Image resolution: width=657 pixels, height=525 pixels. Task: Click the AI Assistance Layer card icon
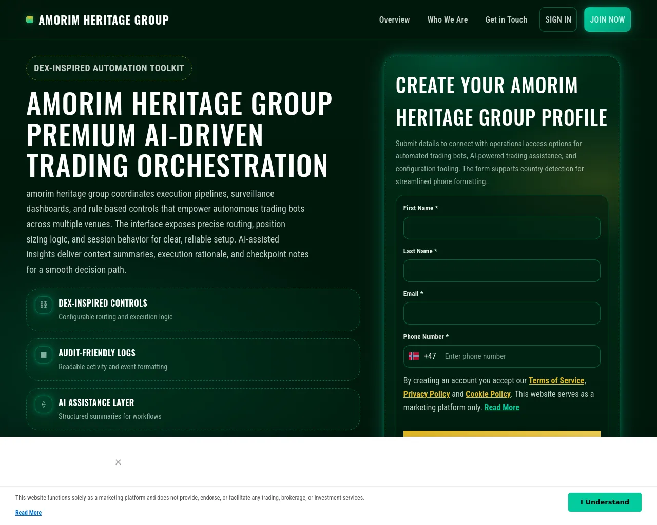coord(44,404)
